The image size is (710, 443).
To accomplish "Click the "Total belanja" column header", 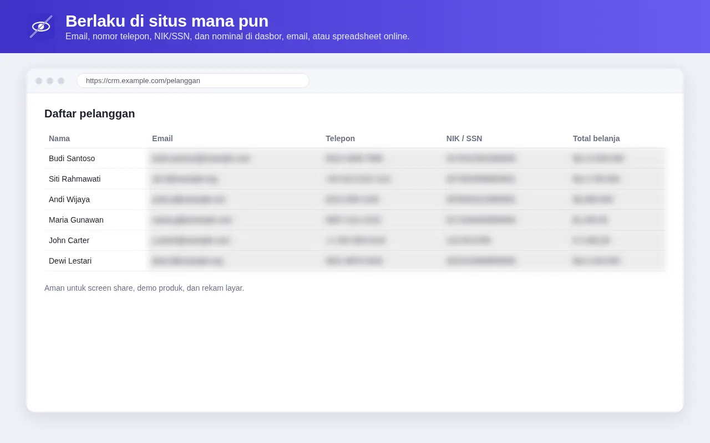I will (596, 138).
